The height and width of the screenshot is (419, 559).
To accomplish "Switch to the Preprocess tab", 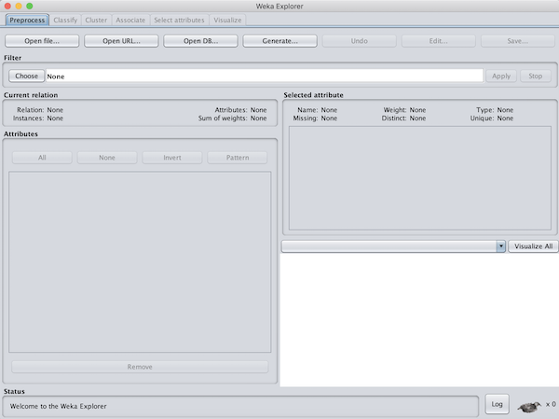I will pyautogui.click(x=27, y=20).
